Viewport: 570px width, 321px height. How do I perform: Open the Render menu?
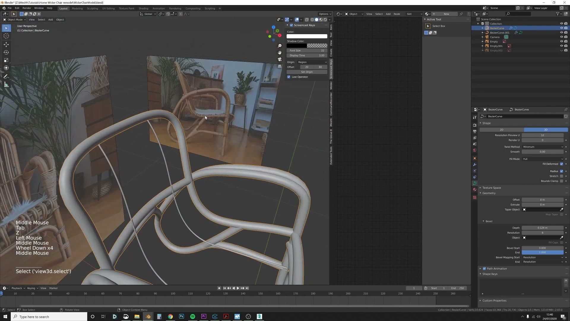point(27,8)
